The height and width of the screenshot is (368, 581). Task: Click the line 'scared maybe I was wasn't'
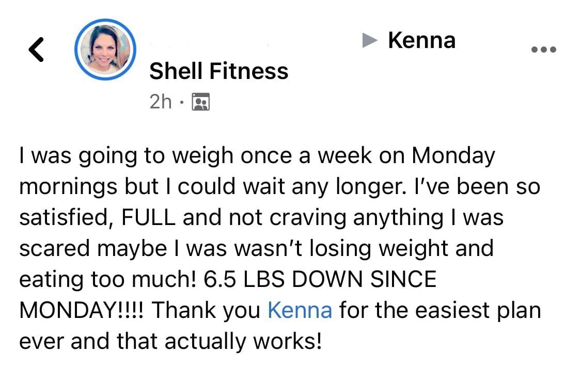tap(256, 248)
